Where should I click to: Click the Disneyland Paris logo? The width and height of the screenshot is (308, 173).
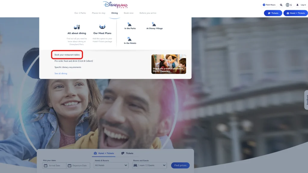coord(115,5)
